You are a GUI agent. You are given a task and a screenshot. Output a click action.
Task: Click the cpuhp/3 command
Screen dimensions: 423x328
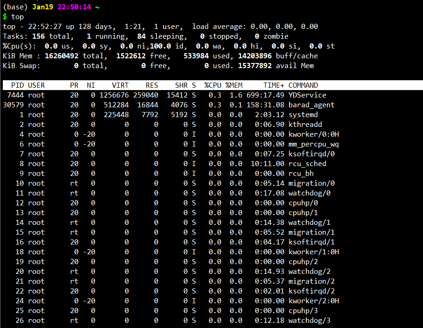coord(303,310)
